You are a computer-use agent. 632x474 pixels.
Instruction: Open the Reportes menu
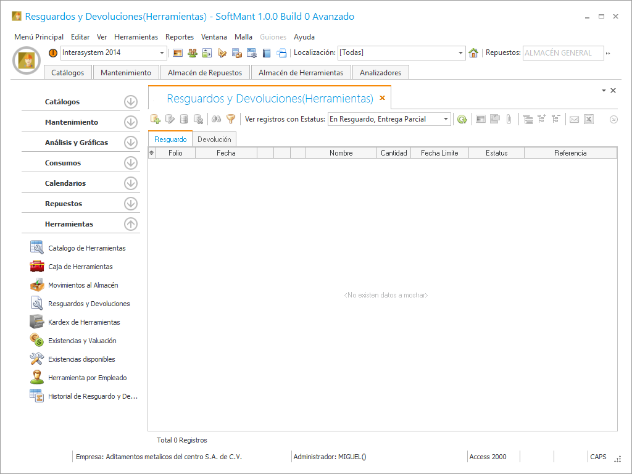[180, 37]
